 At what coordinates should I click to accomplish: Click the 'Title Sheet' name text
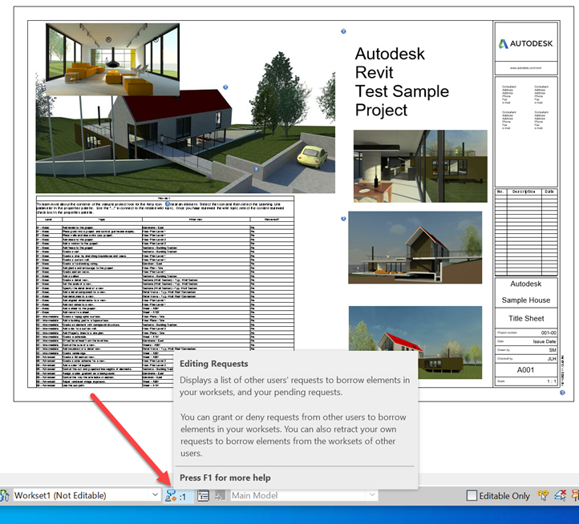tap(526, 318)
